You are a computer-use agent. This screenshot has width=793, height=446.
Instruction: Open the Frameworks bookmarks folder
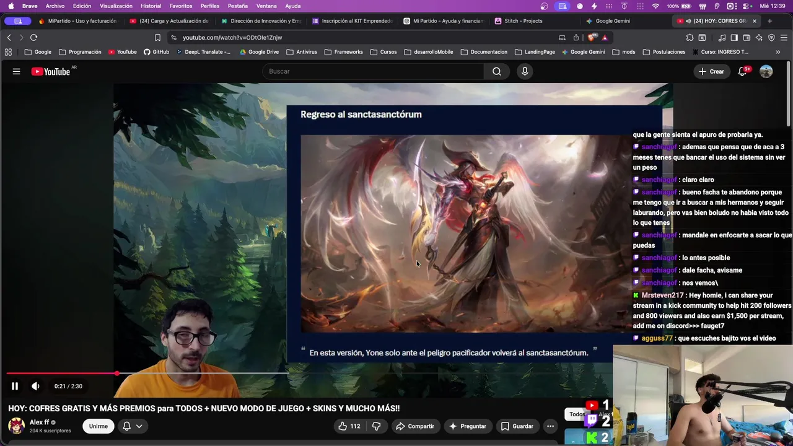(x=343, y=52)
